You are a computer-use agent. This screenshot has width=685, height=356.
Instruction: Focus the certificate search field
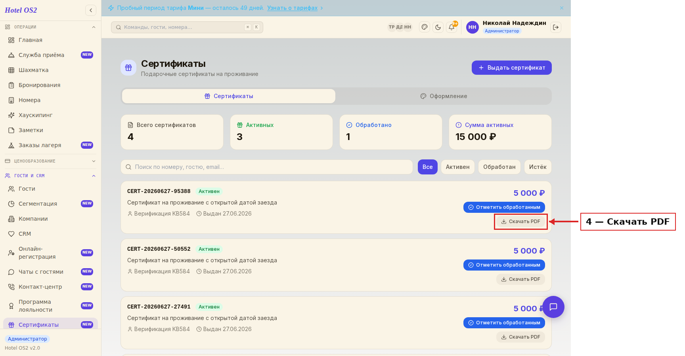(x=267, y=167)
